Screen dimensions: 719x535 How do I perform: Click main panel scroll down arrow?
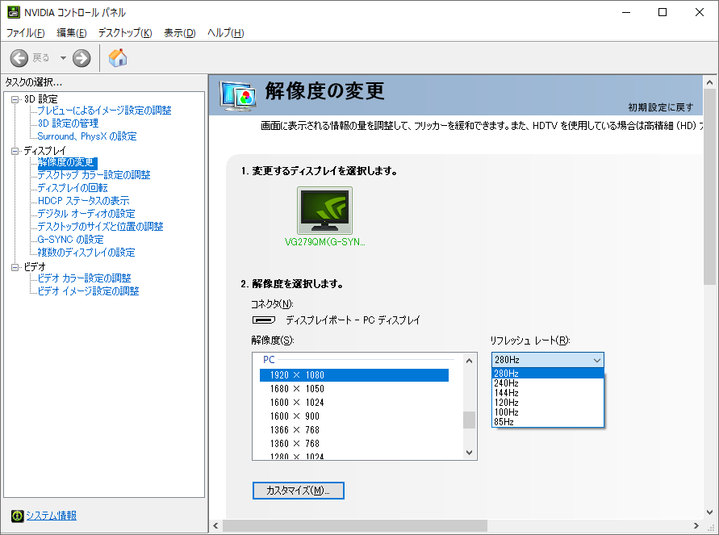pyautogui.click(x=710, y=512)
